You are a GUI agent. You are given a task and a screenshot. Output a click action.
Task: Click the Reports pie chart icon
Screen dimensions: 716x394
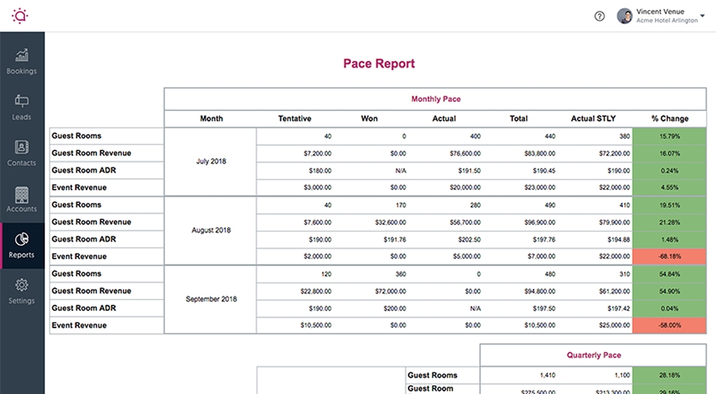coord(21,239)
